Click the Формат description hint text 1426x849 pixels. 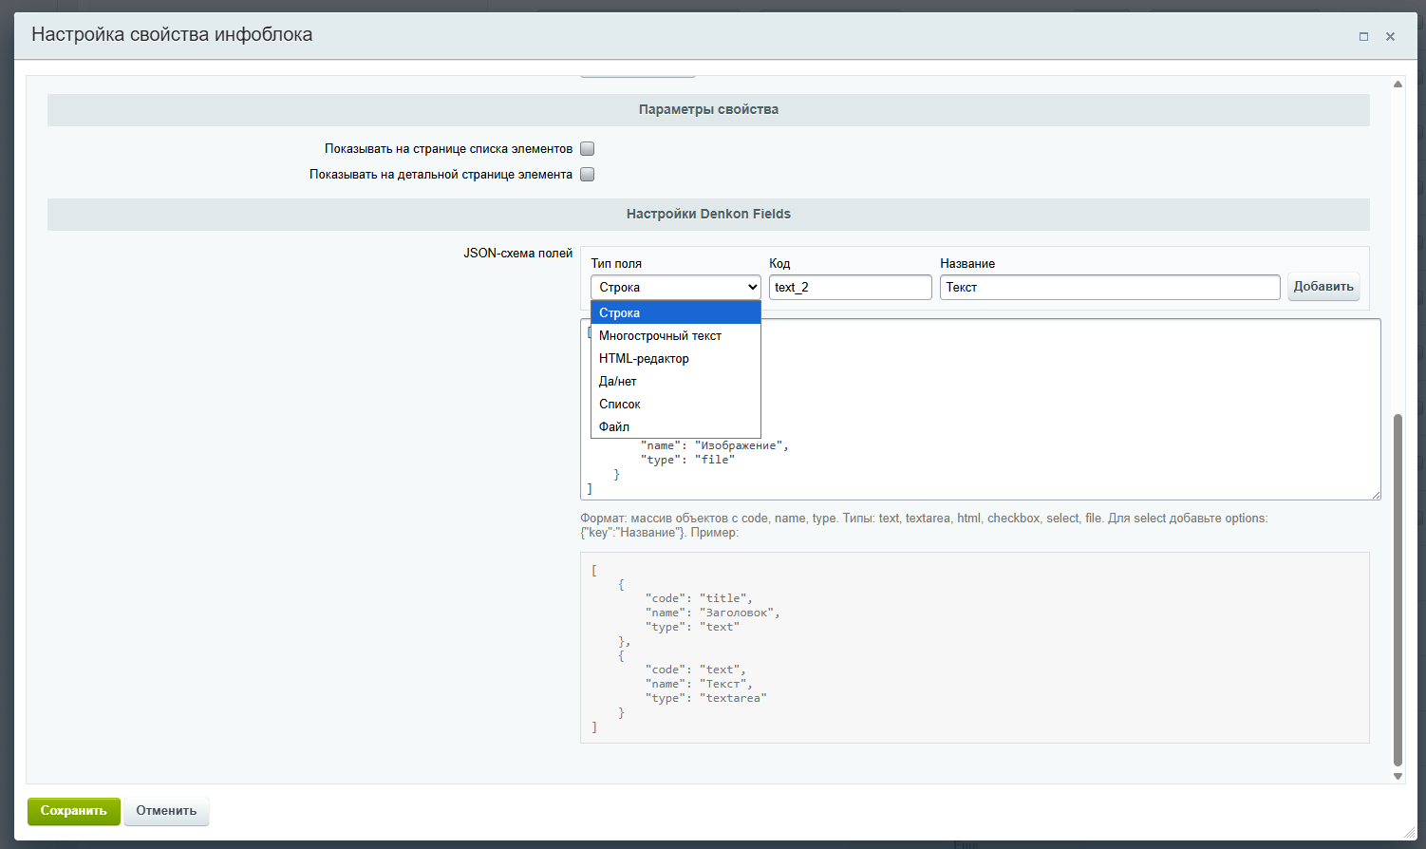coord(924,525)
